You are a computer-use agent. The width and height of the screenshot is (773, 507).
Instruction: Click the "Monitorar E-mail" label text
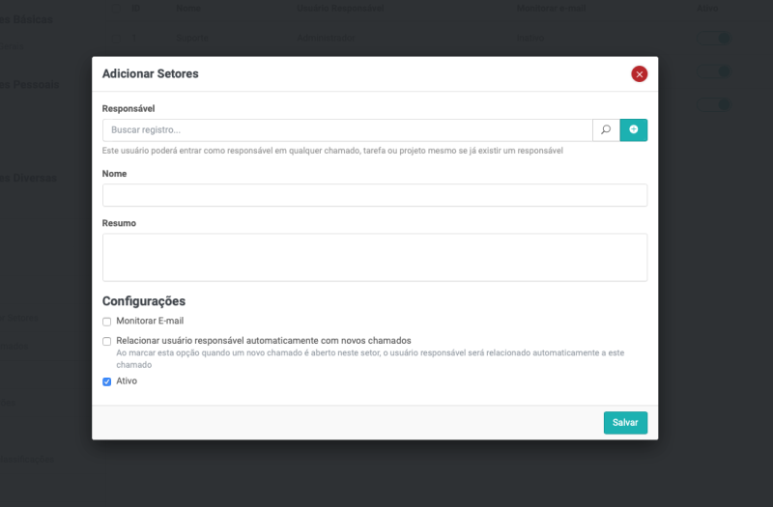point(150,322)
